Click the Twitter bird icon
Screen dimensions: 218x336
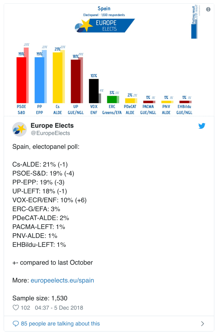click(202, 126)
